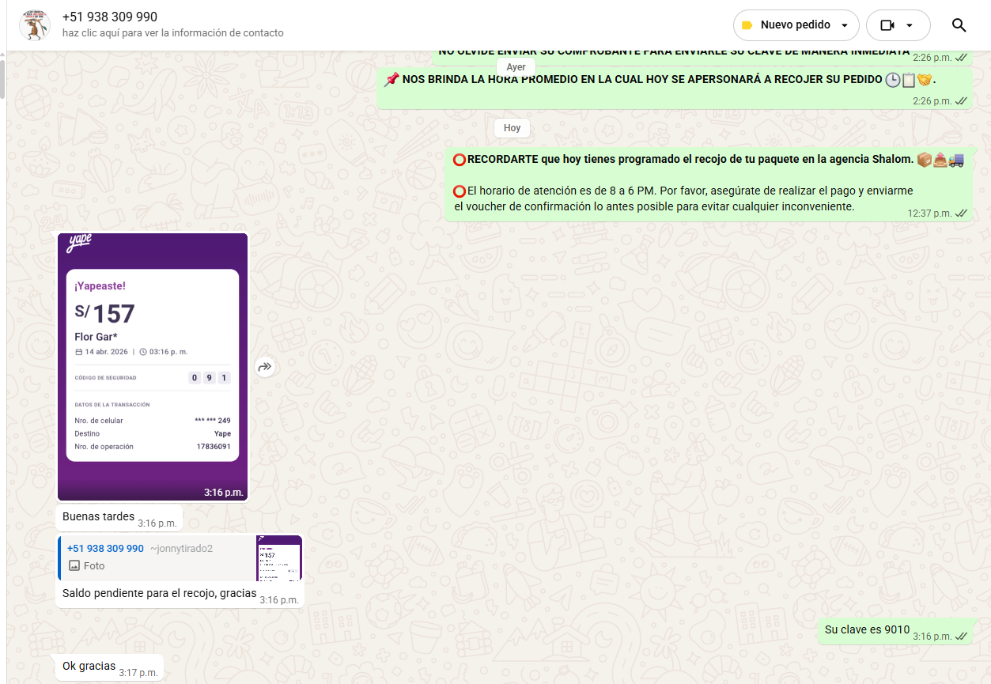Open the Nuevo pedido label button
This screenshot has width=991, height=684.
point(795,25)
